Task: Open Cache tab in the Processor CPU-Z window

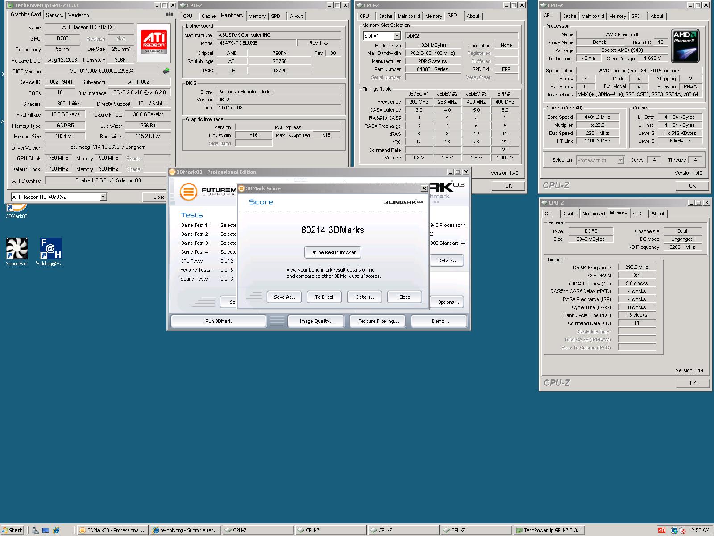Action: click(x=569, y=16)
